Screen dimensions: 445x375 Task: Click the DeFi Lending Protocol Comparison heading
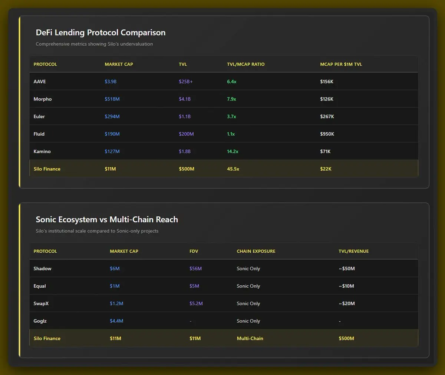tap(100, 33)
